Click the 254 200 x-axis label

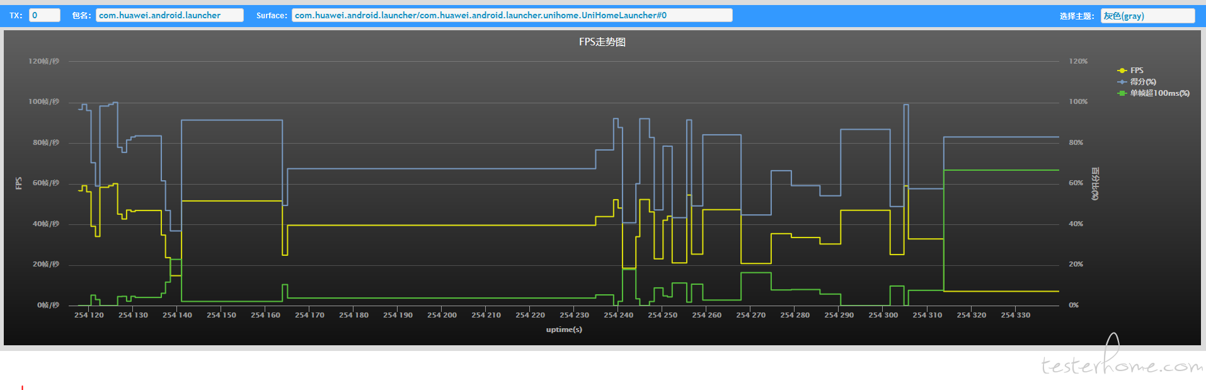(442, 315)
